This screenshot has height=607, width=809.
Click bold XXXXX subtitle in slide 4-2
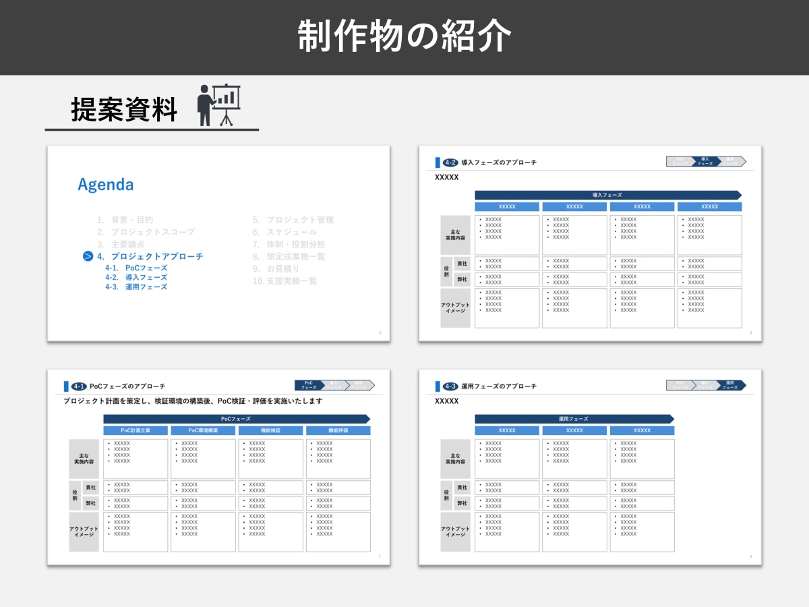[x=447, y=177]
